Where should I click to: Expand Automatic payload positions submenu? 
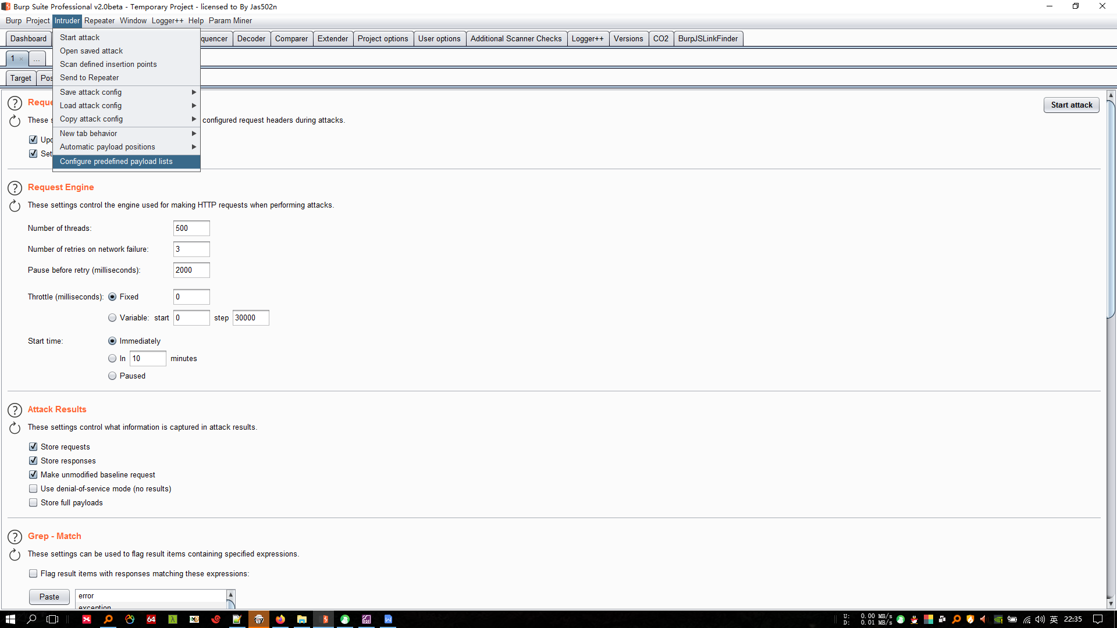pyautogui.click(x=126, y=147)
